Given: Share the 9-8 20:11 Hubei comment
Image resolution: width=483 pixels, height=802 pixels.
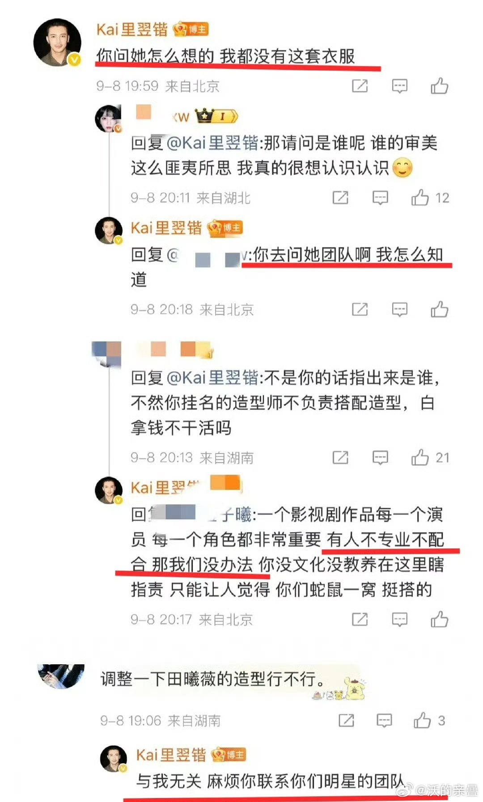Looking at the screenshot, I should click(340, 197).
